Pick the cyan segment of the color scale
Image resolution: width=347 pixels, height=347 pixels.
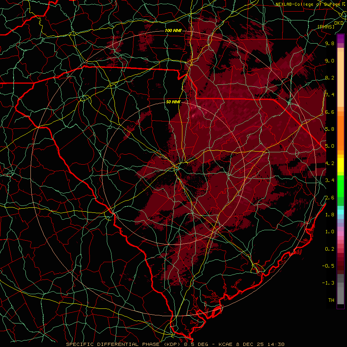coord(340,212)
